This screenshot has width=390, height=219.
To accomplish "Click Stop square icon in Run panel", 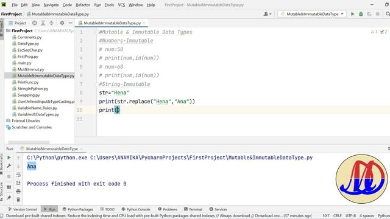I will (9, 176).
